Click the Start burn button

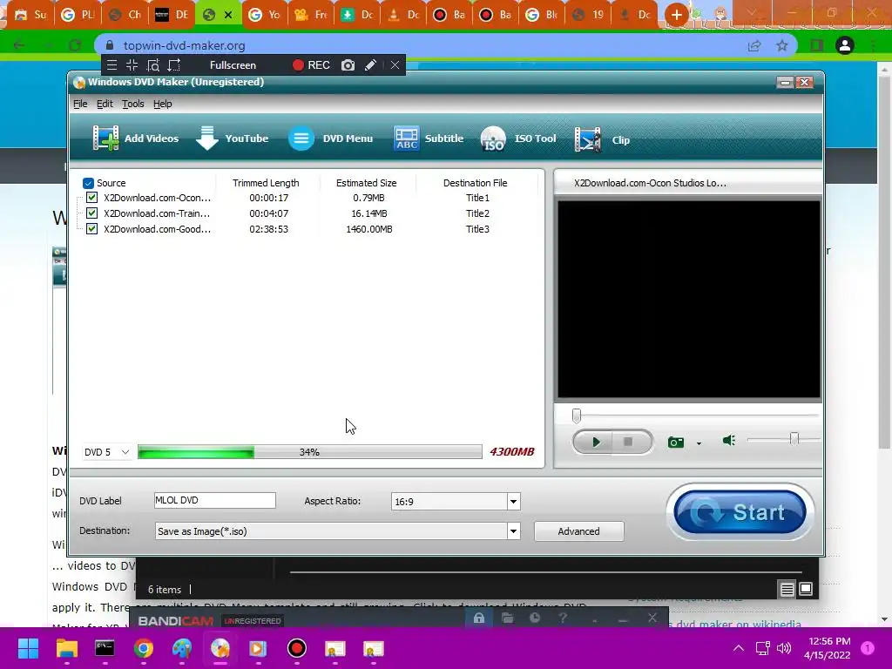pyautogui.click(x=740, y=512)
